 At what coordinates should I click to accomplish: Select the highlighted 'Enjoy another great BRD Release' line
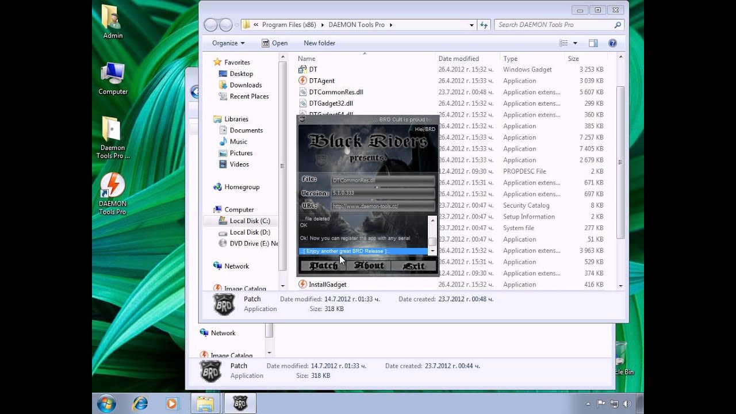pos(363,251)
